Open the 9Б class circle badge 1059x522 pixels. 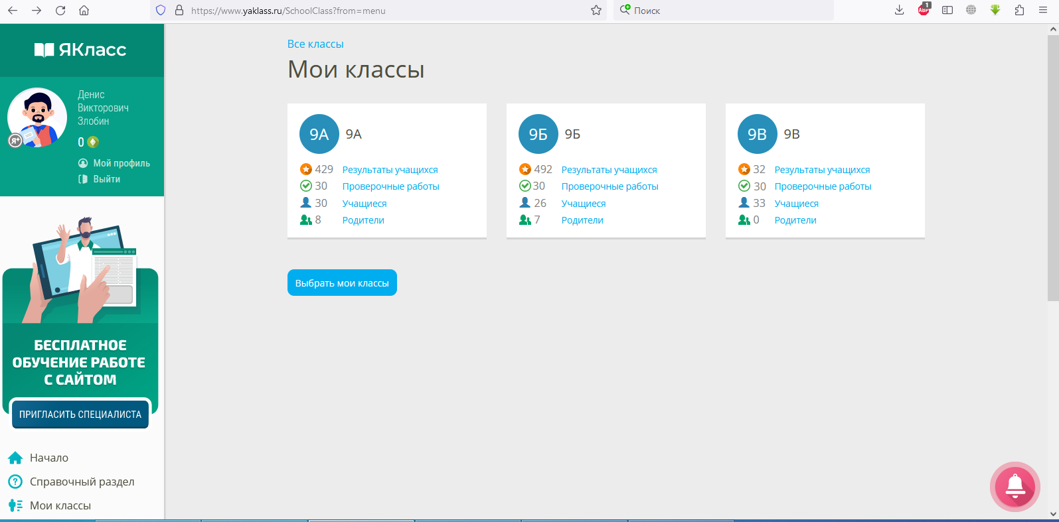pos(538,134)
